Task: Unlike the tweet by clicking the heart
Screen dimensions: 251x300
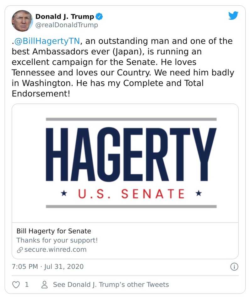Action: 15,284
